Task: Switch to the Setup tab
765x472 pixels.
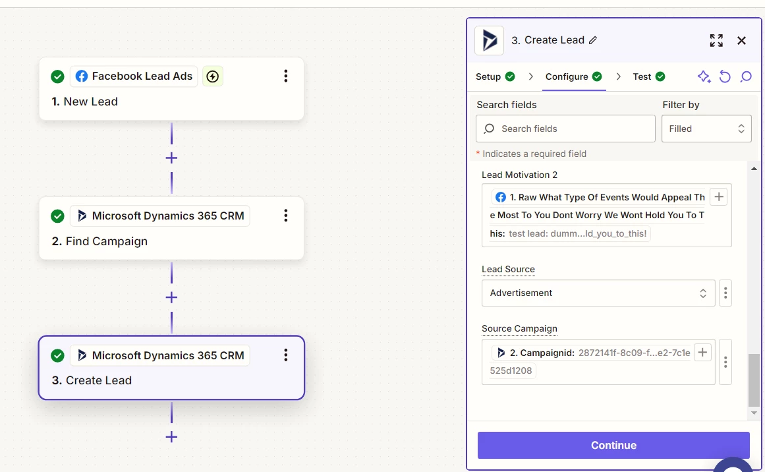Action: [496, 76]
